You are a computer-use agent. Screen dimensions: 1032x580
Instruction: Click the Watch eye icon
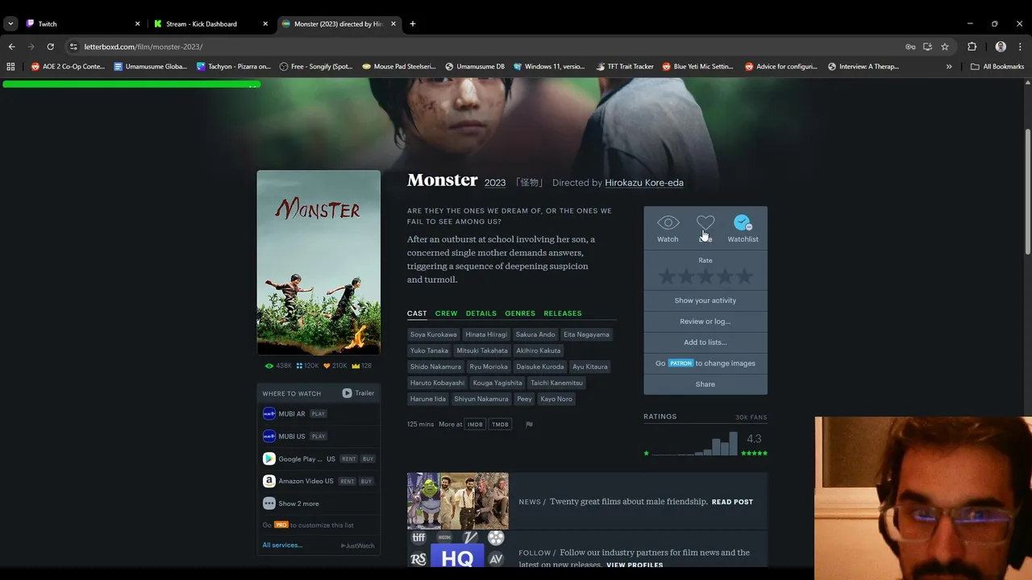(x=668, y=223)
